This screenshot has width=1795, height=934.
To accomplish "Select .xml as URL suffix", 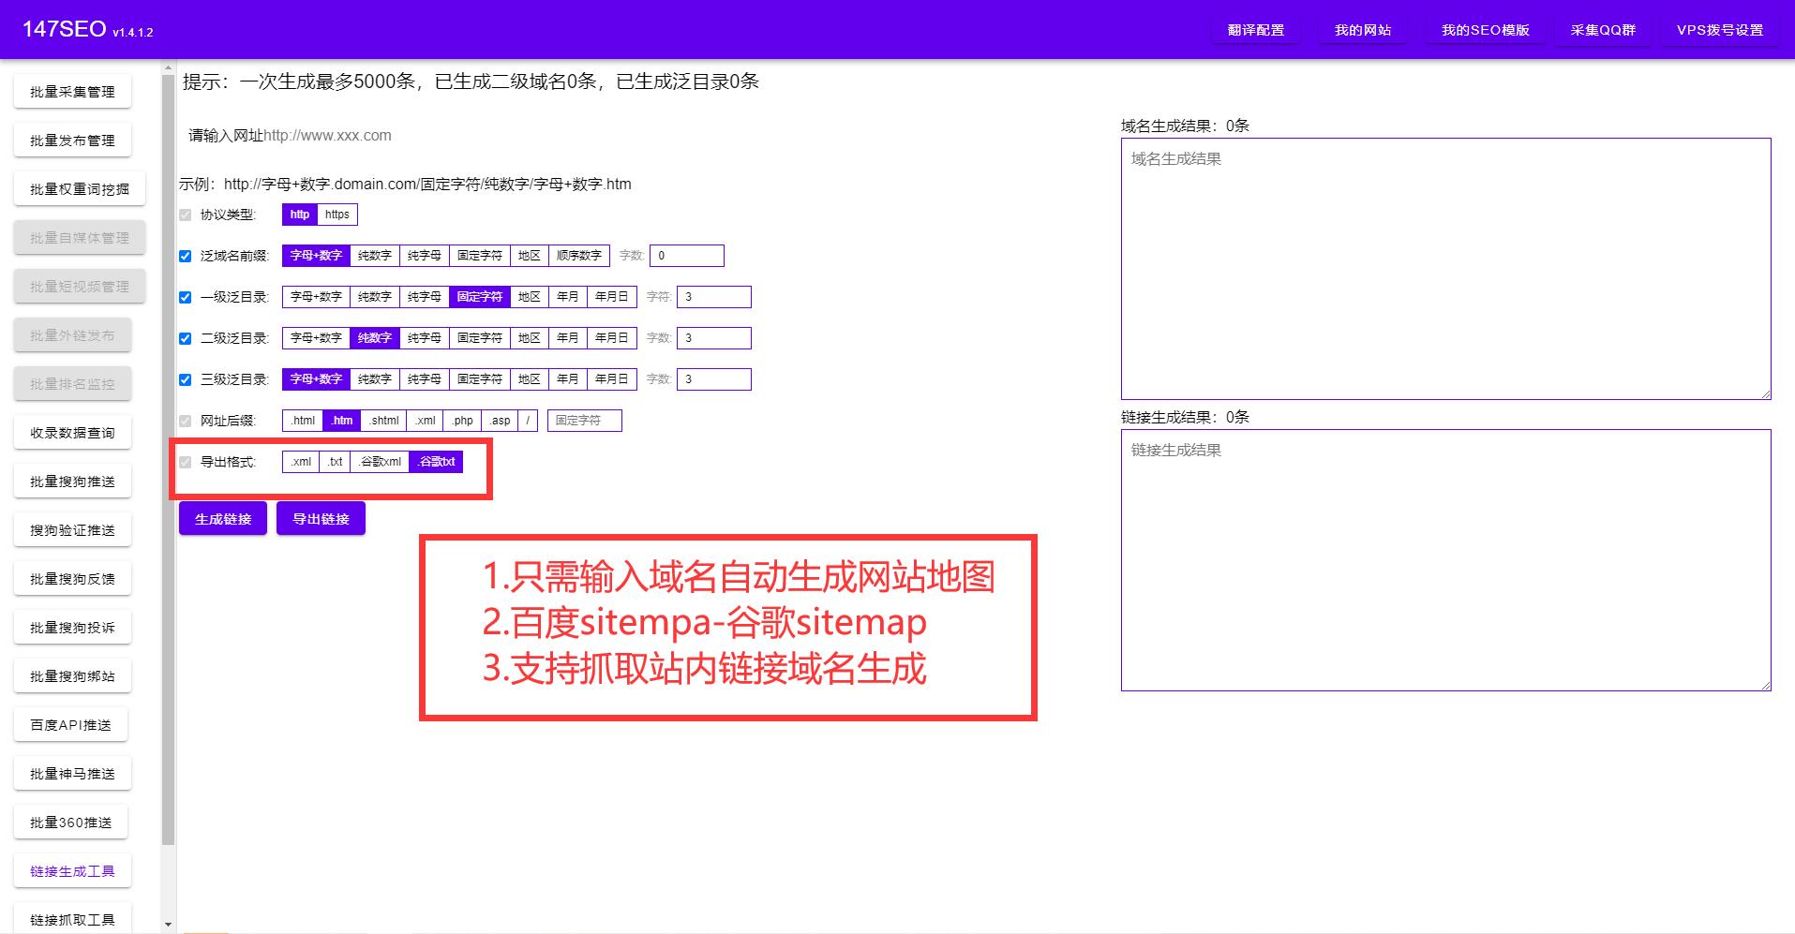I will pos(424,420).
